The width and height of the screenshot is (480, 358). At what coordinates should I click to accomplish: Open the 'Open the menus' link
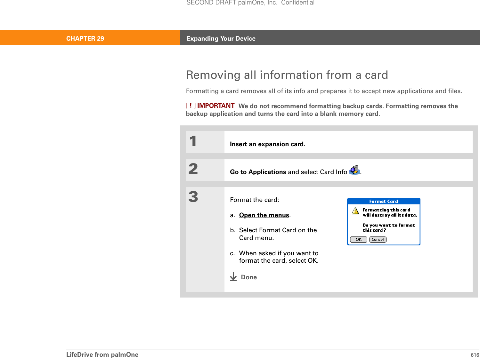(x=264, y=215)
